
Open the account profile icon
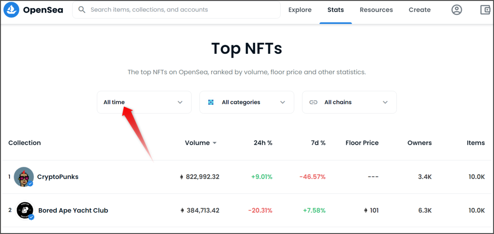tap(457, 10)
